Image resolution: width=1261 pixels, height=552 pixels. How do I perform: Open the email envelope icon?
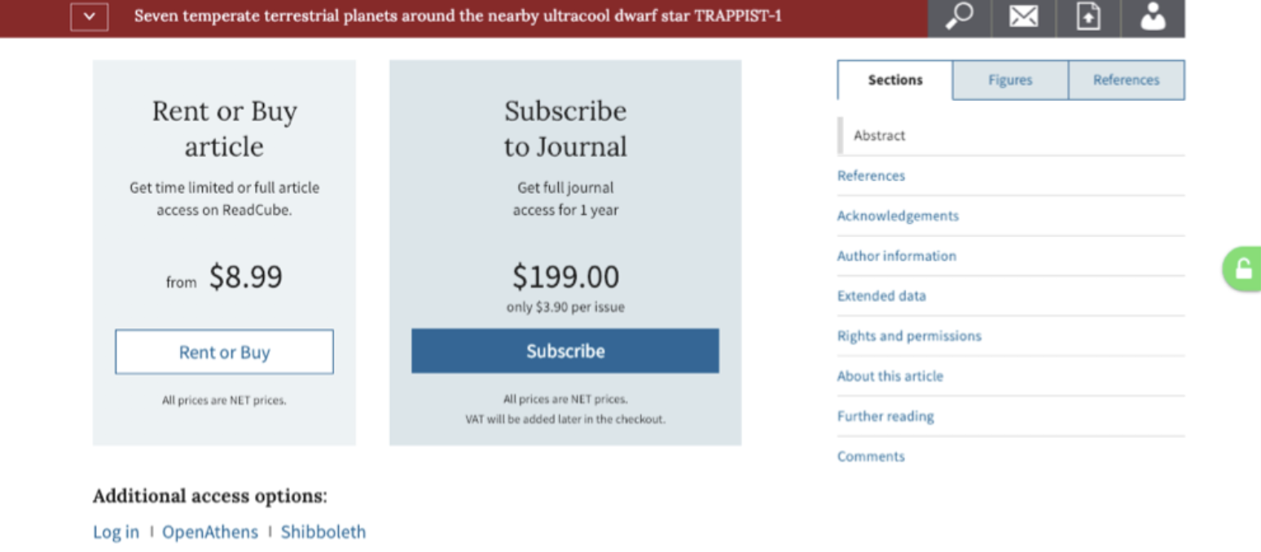[x=1023, y=17]
